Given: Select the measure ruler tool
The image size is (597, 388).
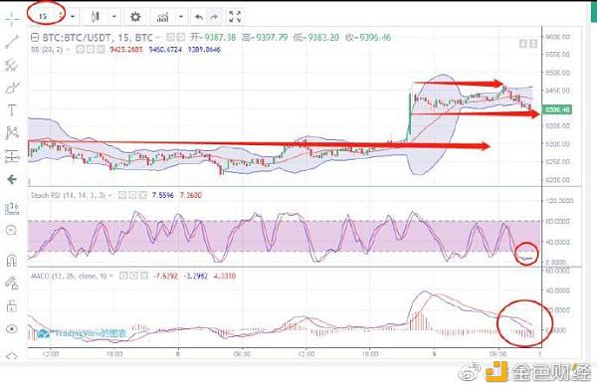Looking at the screenshot, I should (12, 208).
